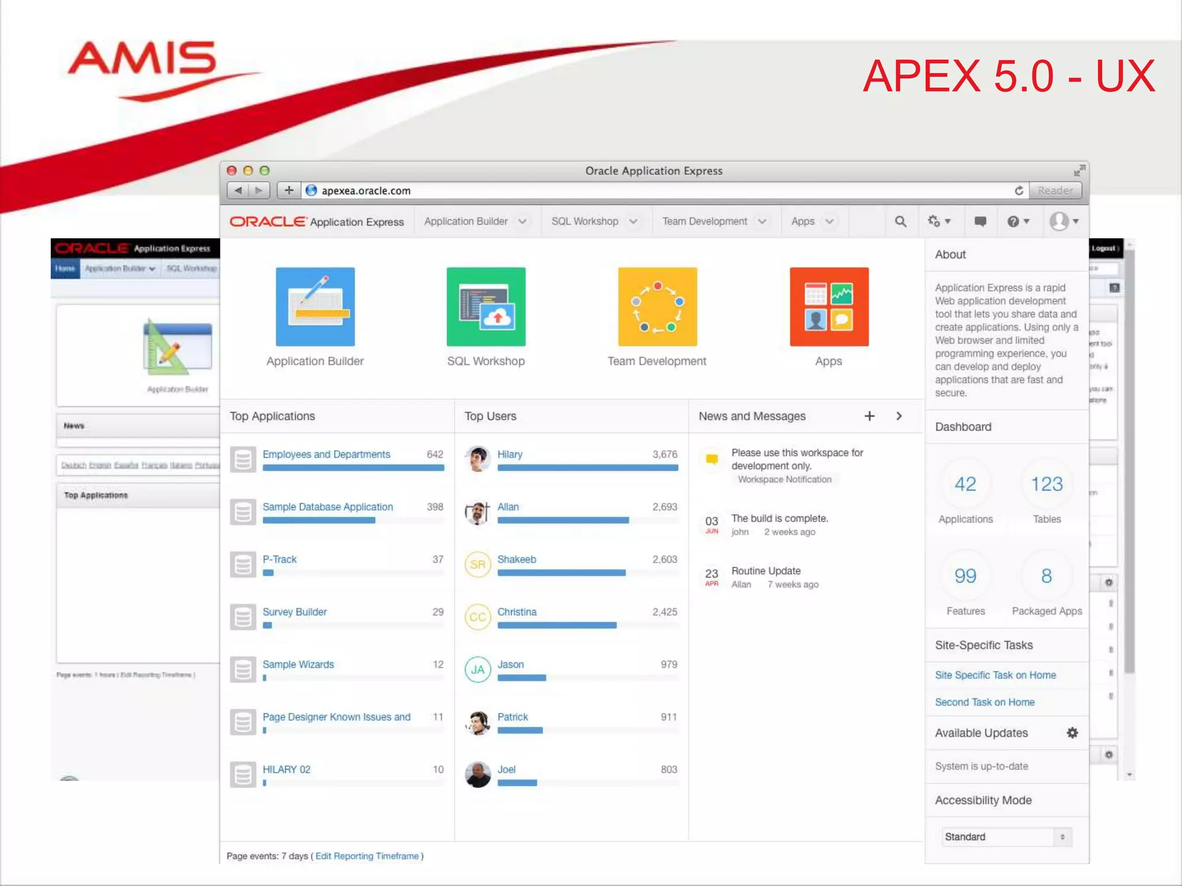Click the Patrick user link
1182x886 pixels.
513,716
